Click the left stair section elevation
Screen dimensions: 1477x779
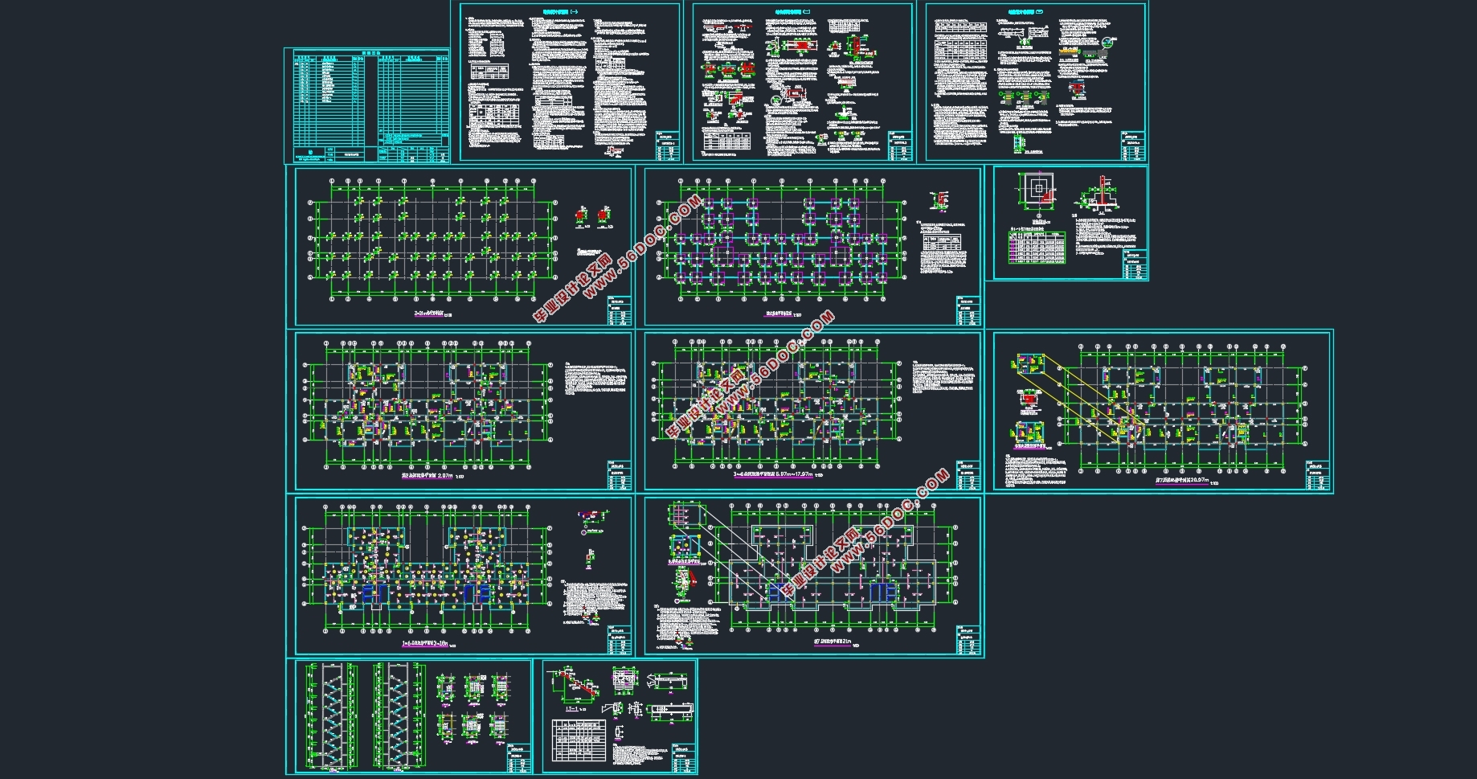tap(326, 715)
